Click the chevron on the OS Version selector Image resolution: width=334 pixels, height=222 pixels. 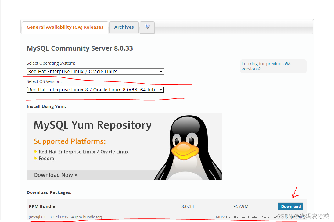point(160,90)
